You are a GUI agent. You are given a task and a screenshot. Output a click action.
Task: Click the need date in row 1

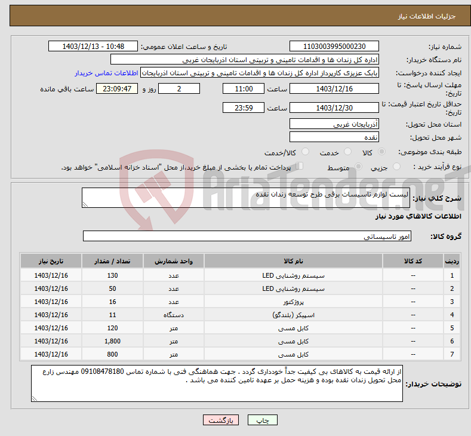pos(51,275)
